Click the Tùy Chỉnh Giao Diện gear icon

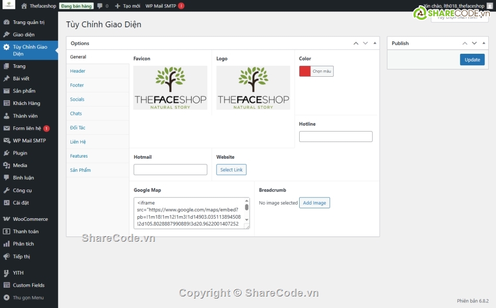[6, 47]
